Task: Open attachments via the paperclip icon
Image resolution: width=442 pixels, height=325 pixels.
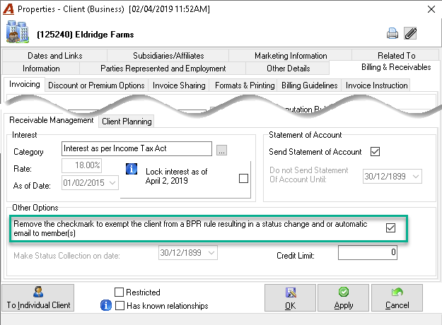Action: tap(410, 33)
